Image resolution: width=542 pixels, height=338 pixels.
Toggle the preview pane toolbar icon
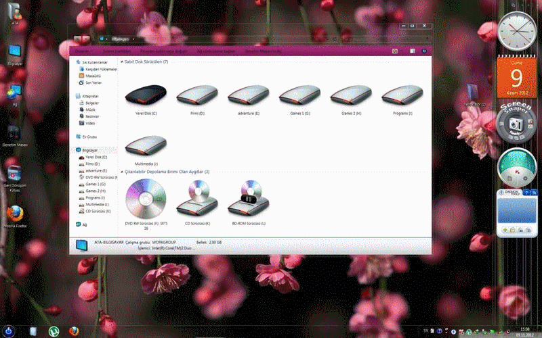coord(413,51)
